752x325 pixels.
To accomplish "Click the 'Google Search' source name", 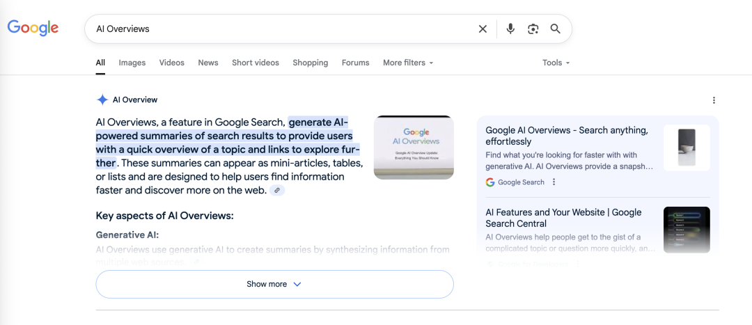I will pos(521,182).
